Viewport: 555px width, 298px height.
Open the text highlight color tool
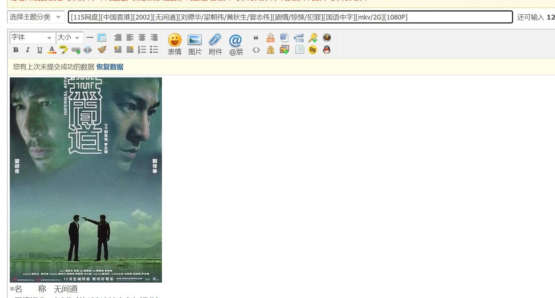pyautogui.click(x=64, y=50)
